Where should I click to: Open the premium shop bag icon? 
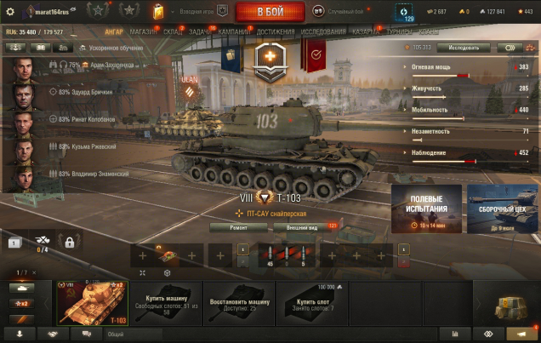(158, 11)
